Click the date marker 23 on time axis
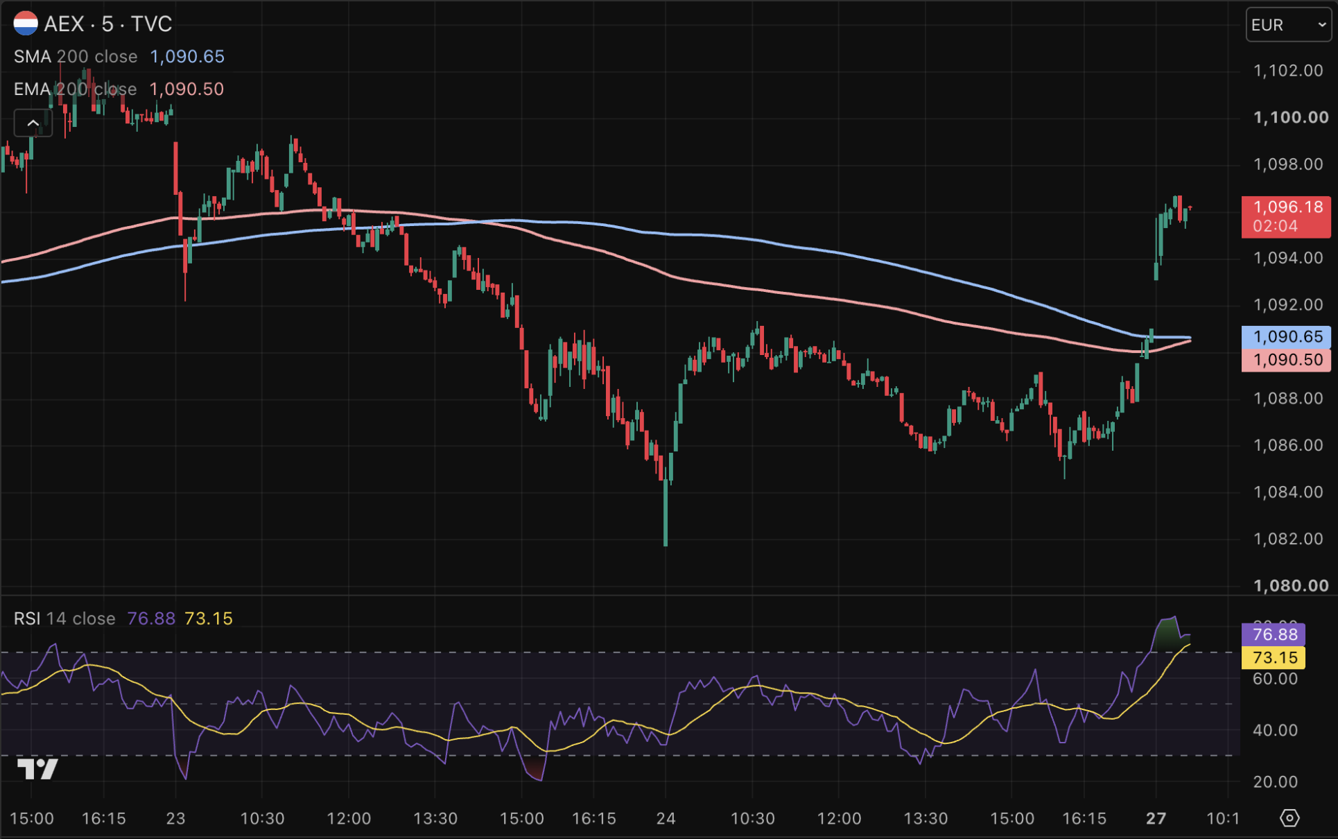 click(x=175, y=819)
